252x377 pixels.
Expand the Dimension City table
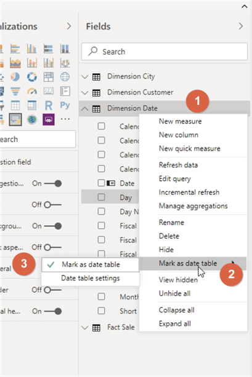pos(85,77)
